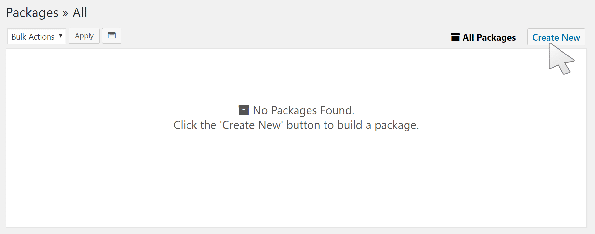Image resolution: width=595 pixels, height=234 pixels.
Task: Click the Create New button
Action: click(x=556, y=37)
